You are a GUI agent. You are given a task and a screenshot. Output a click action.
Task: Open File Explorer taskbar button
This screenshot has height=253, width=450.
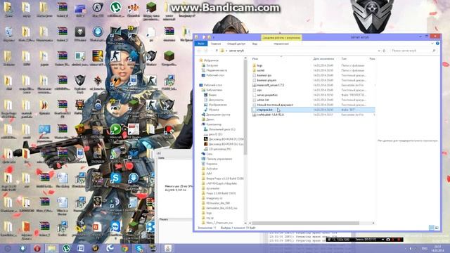tap(51, 248)
